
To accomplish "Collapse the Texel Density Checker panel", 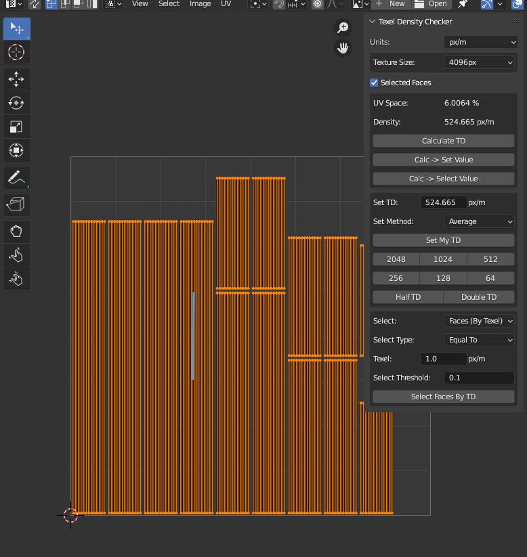I will pyautogui.click(x=372, y=22).
